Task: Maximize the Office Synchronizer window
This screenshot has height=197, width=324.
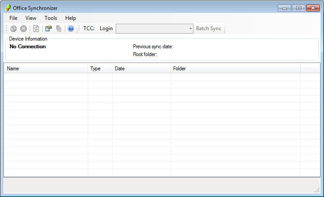Action: click(x=299, y=8)
